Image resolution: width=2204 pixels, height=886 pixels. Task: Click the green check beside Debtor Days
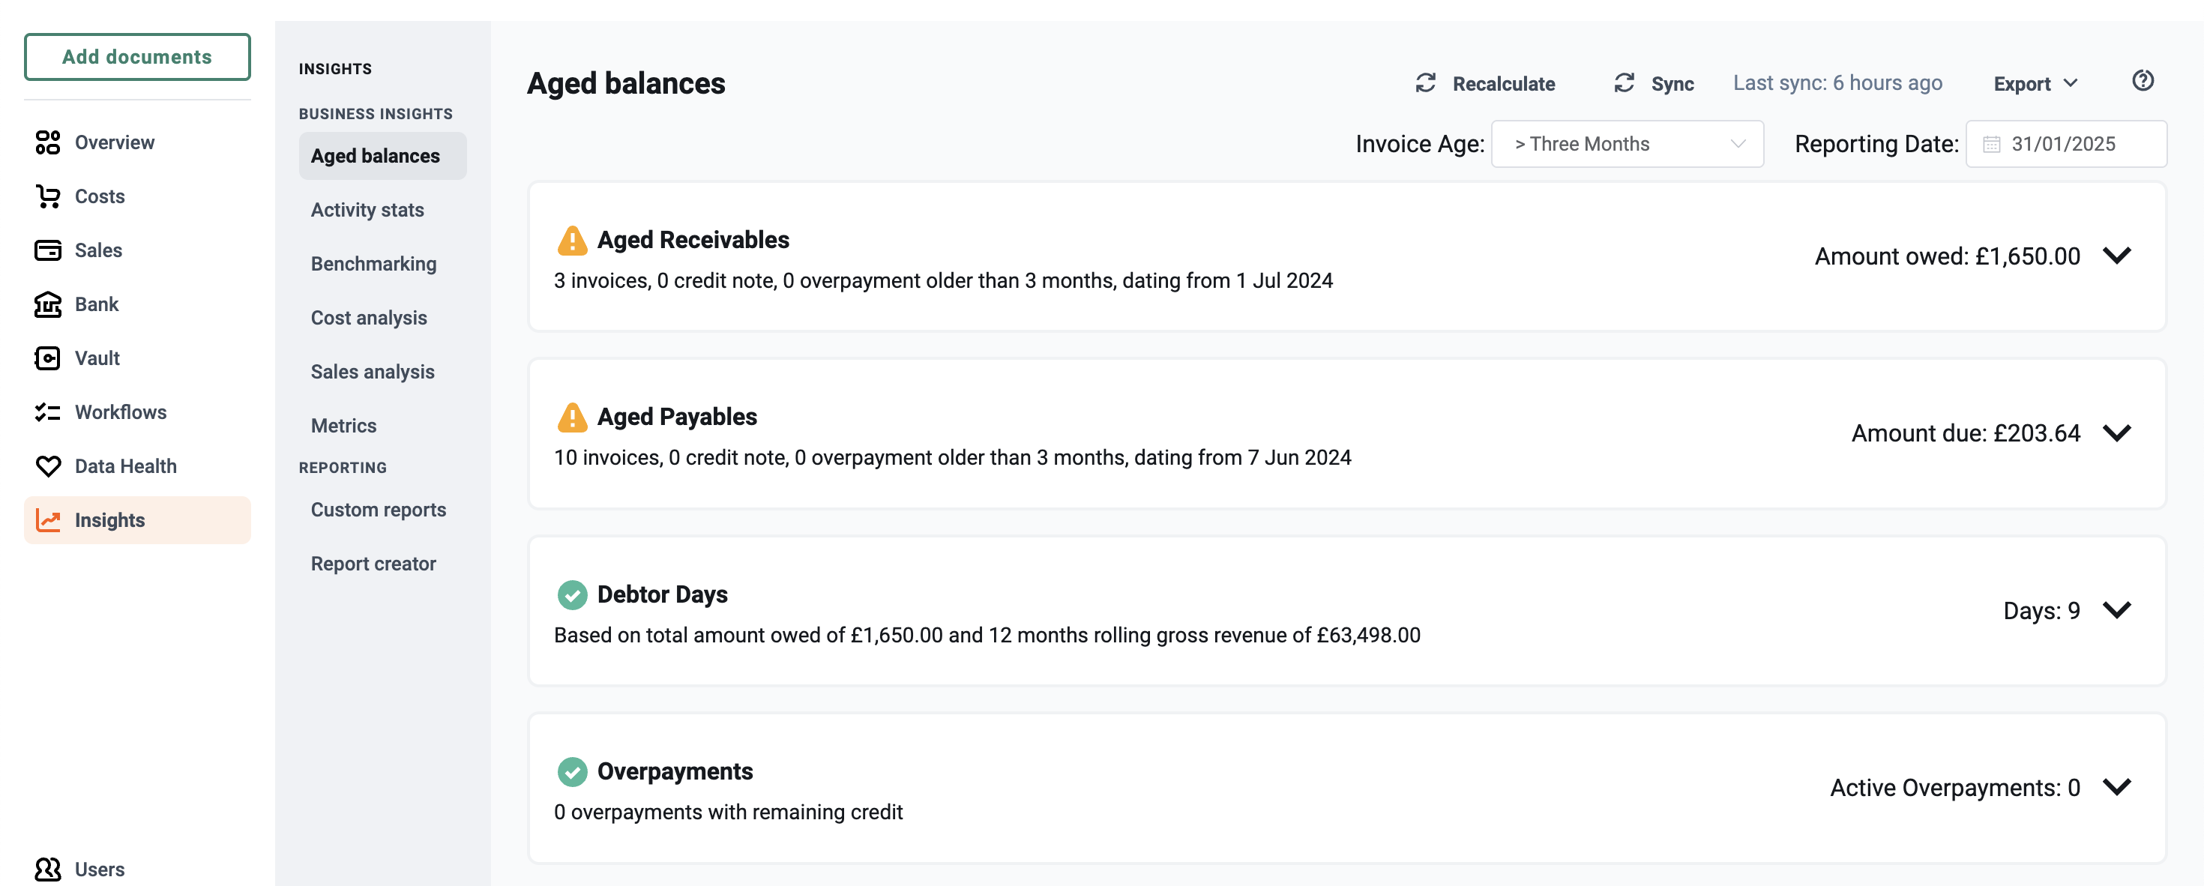(571, 594)
